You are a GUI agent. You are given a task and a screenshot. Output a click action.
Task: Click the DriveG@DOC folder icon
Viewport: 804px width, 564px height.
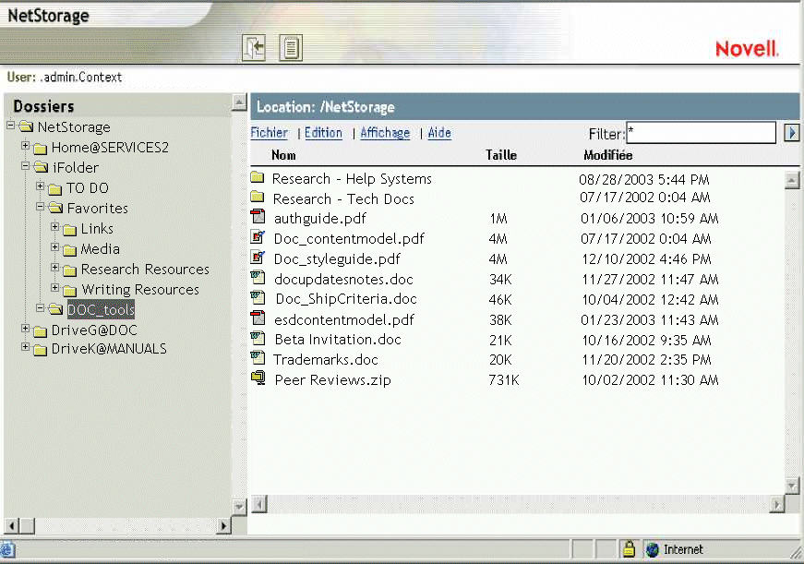pos(41,331)
